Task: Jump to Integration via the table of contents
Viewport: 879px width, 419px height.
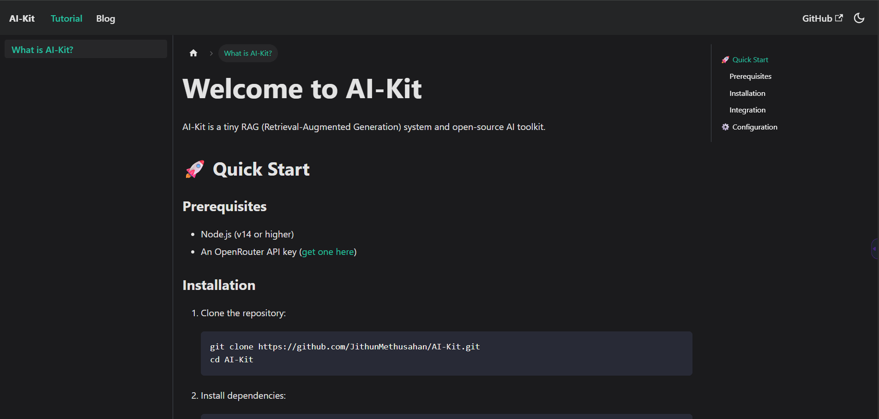Action: coord(747,110)
